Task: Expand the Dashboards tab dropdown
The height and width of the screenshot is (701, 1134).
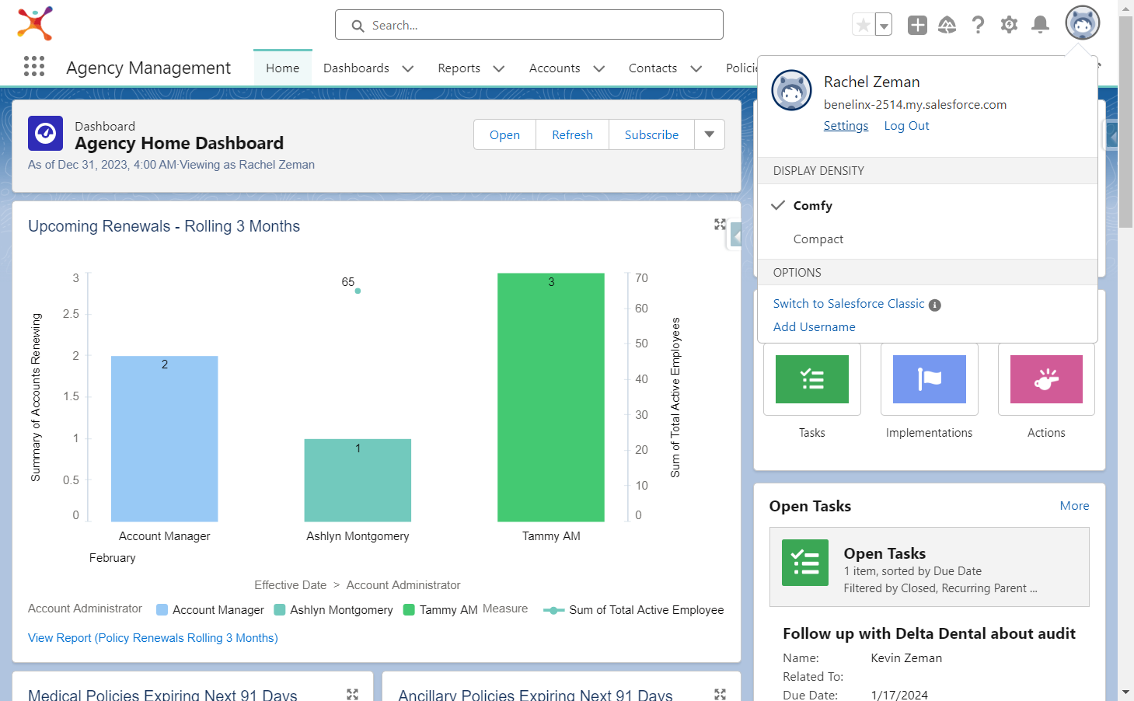Action: pos(408,68)
